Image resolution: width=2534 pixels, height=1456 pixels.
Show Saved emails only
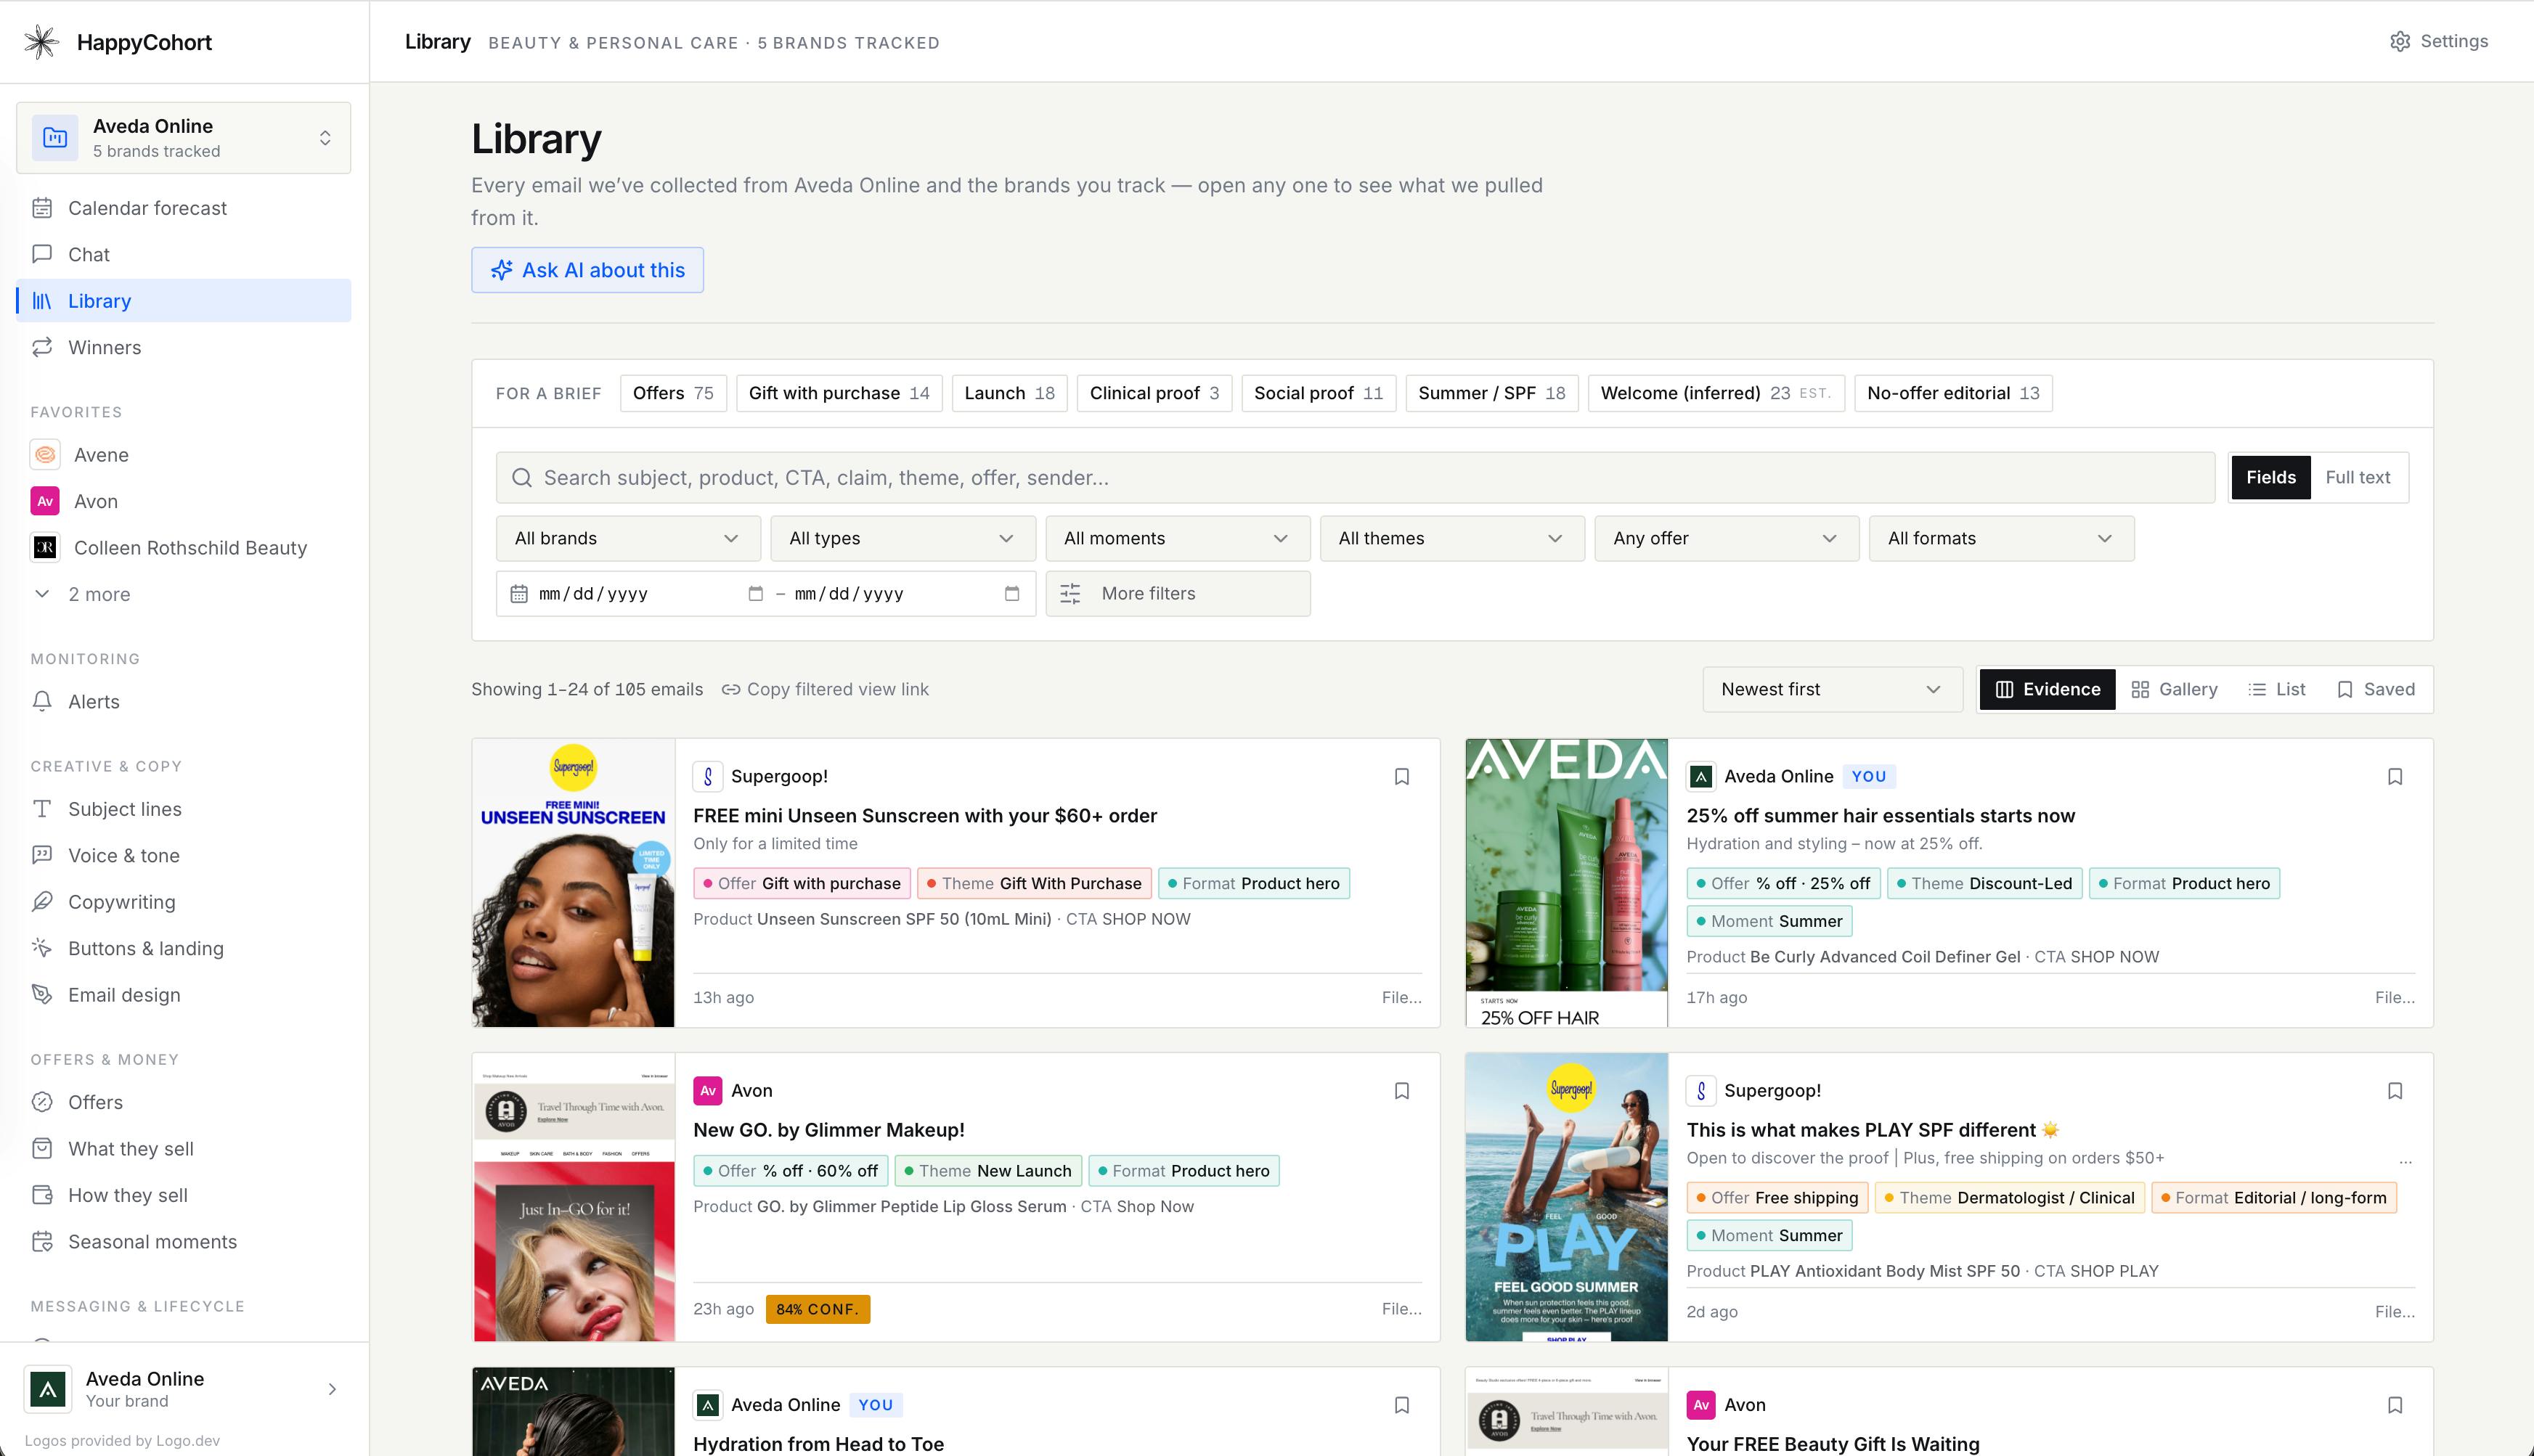[2376, 689]
